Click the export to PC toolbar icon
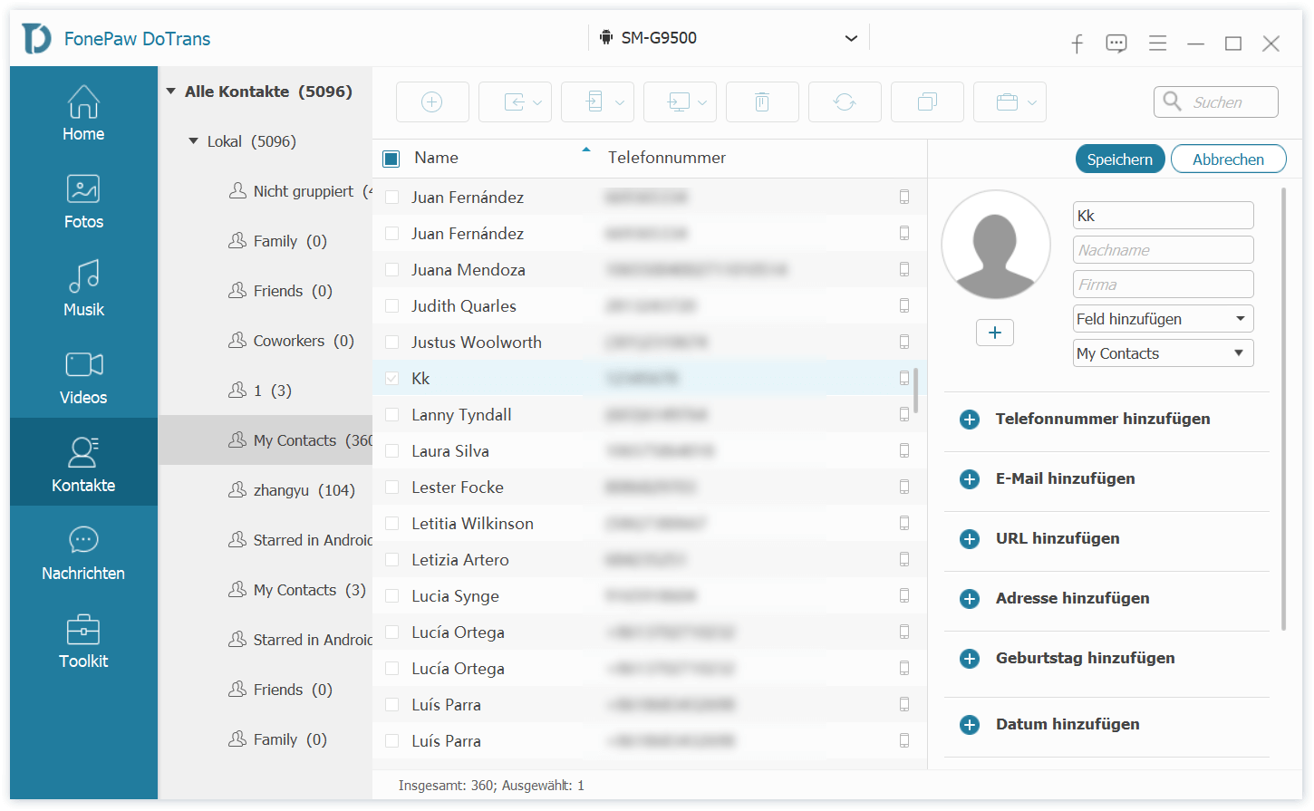 [x=679, y=102]
